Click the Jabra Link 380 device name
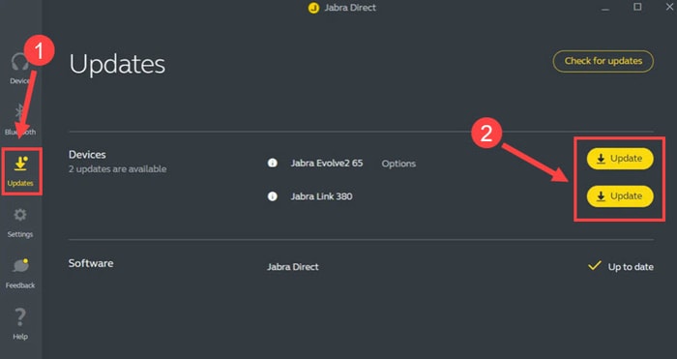 (321, 196)
